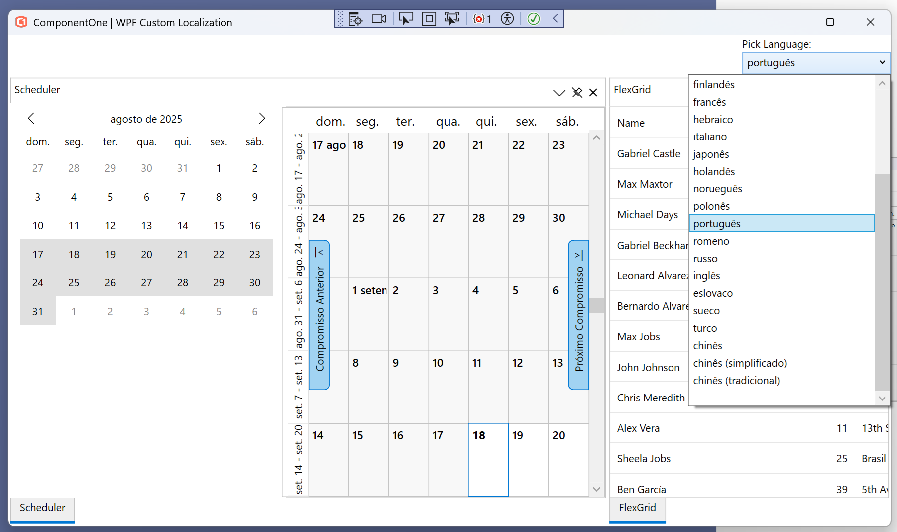
Task: Click language list scroll down arrow
Action: pos(882,398)
